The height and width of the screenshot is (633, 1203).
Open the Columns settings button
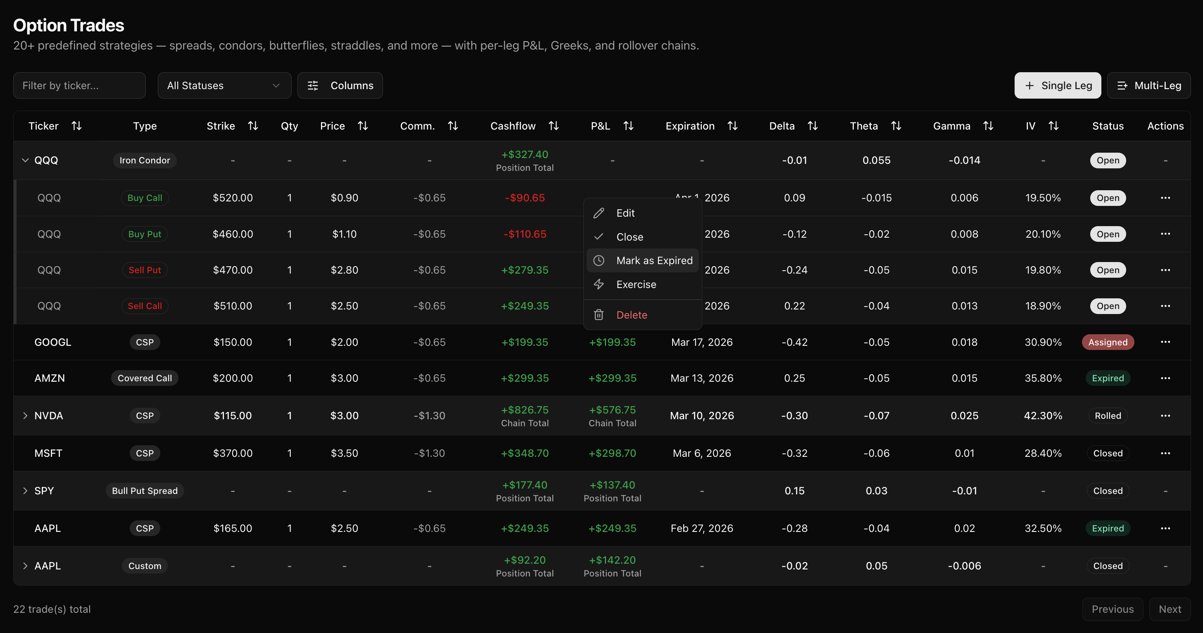(340, 85)
